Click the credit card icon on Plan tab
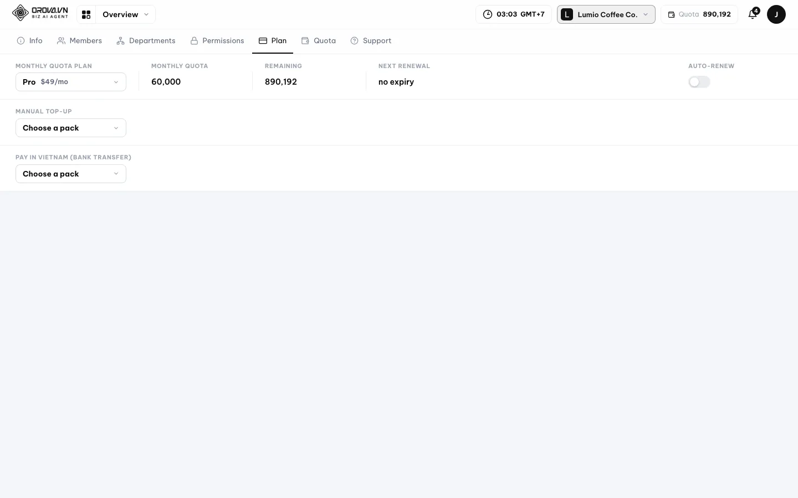 263,41
